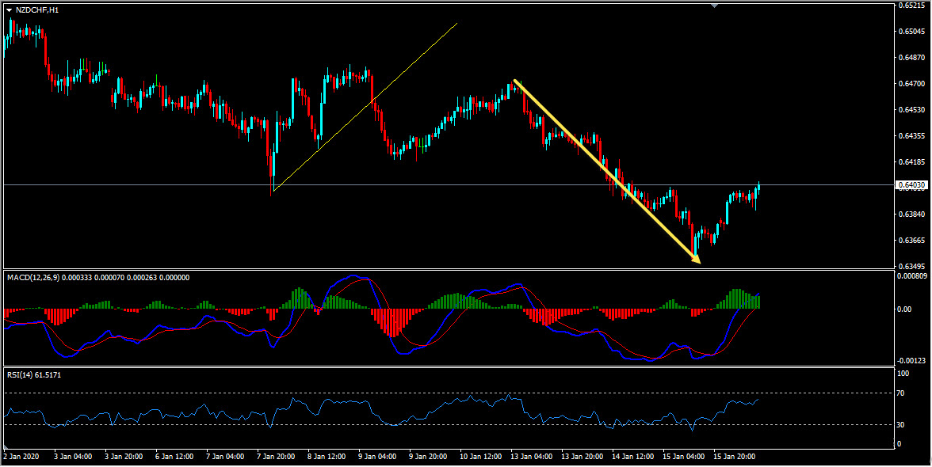
Task: Click price scale value 0.63495
Action: (911, 267)
